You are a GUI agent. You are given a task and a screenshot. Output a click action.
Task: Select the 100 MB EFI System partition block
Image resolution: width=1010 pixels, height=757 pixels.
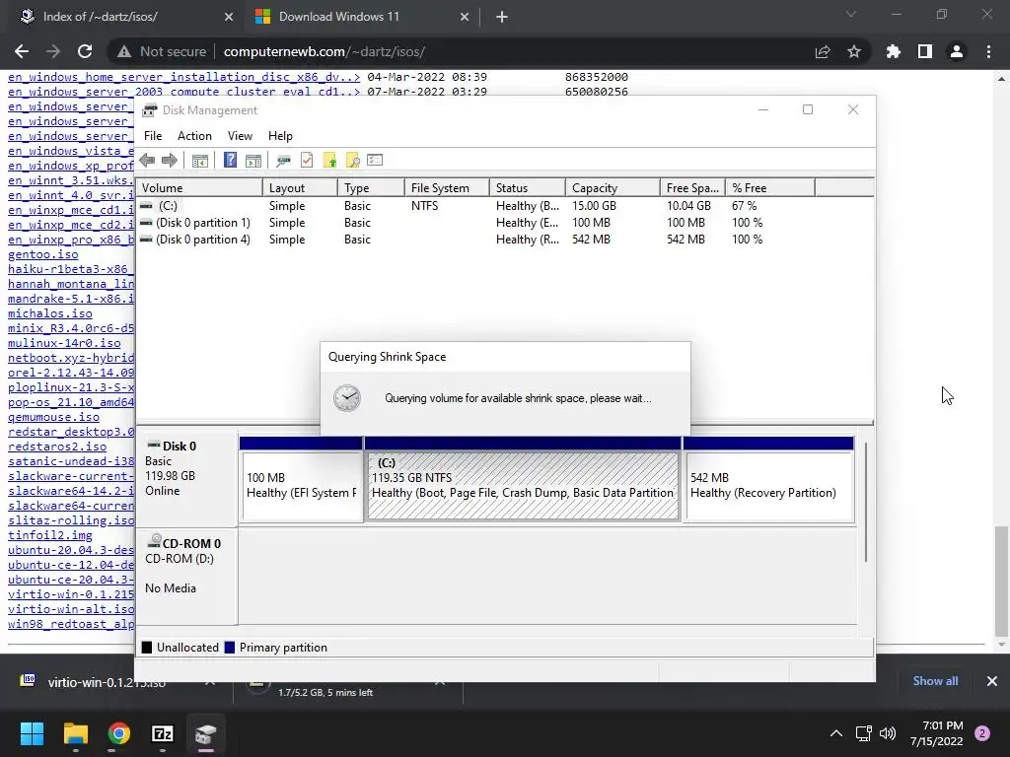[301, 485]
